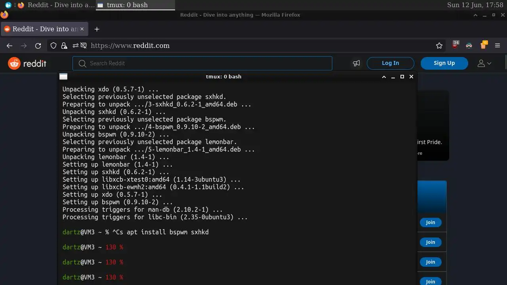Focus the reddit.com address bar
This screenshot has height=285, width=507.
click(x=261, y=46)
